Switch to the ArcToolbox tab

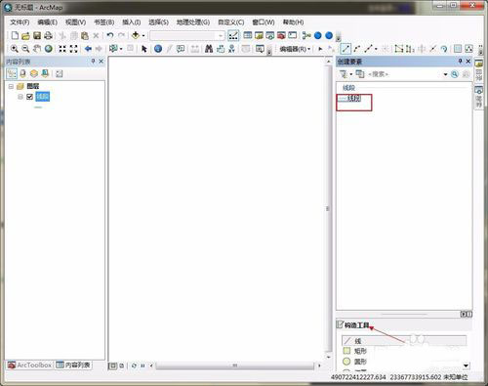pyautogui.click(x=30, y=365)
